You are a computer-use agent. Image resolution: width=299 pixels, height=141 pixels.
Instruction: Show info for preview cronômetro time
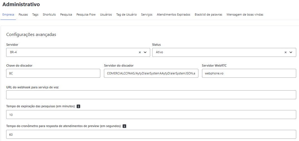coord(124,126)
